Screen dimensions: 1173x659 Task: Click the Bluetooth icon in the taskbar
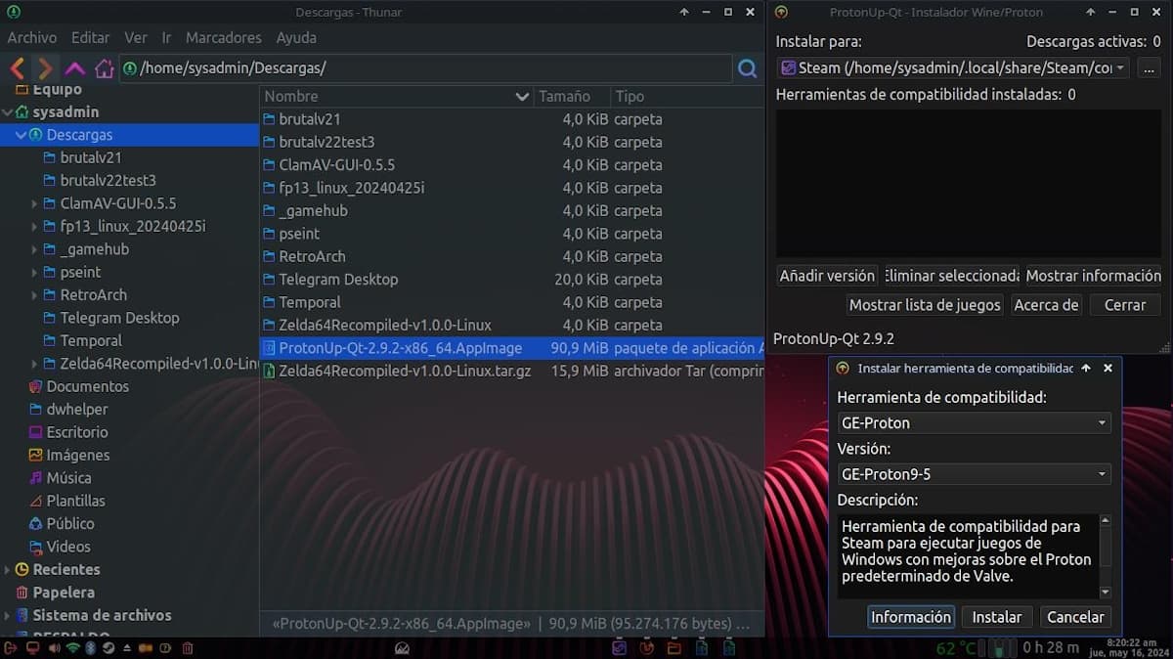(x=90, y=647)
